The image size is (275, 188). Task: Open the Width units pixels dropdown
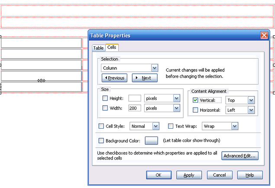[x=176, y=108]
